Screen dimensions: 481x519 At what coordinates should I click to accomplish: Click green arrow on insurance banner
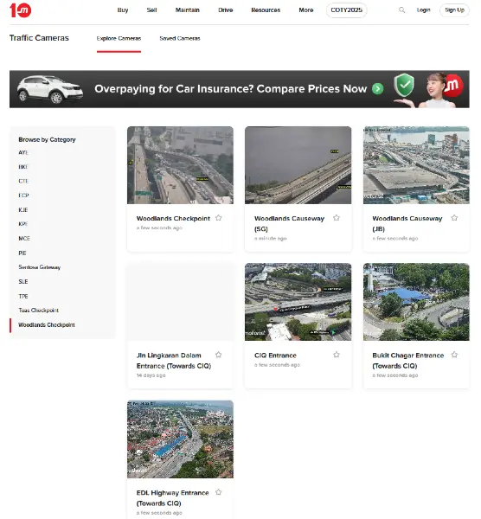(378, 89)
